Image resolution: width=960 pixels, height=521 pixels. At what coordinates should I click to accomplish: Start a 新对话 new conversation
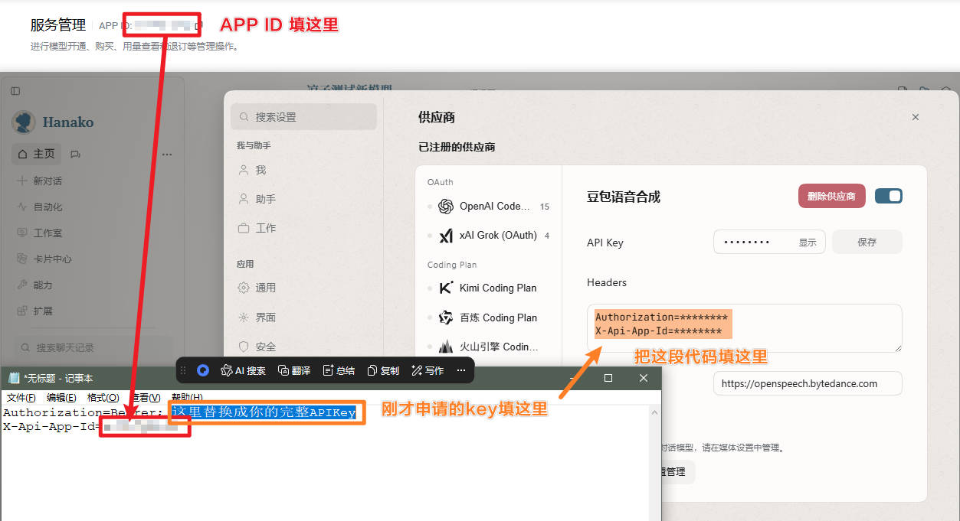coord(40,181)
